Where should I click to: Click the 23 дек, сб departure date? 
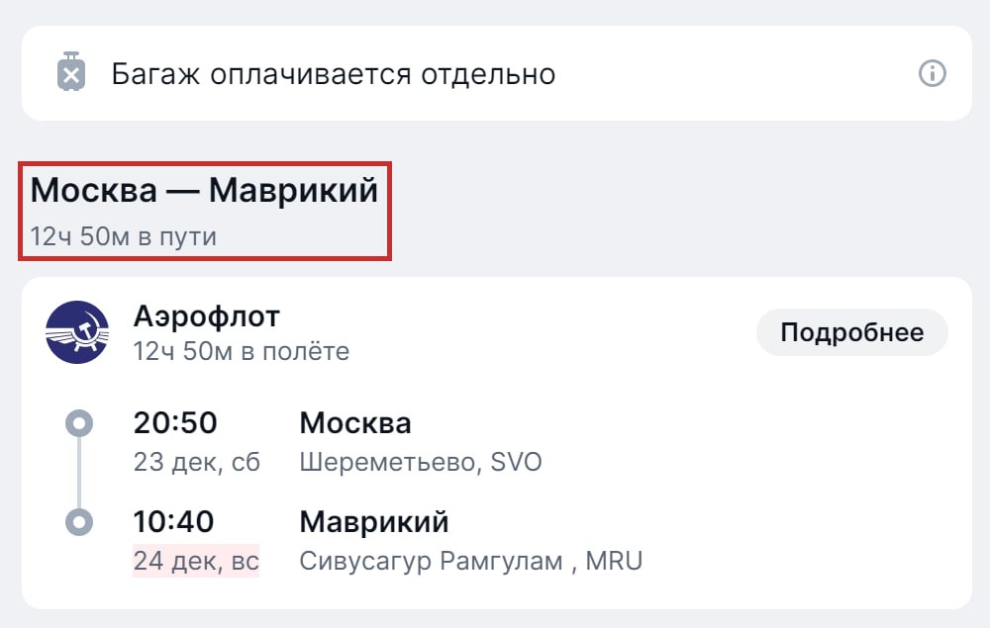tap(196, 462)
